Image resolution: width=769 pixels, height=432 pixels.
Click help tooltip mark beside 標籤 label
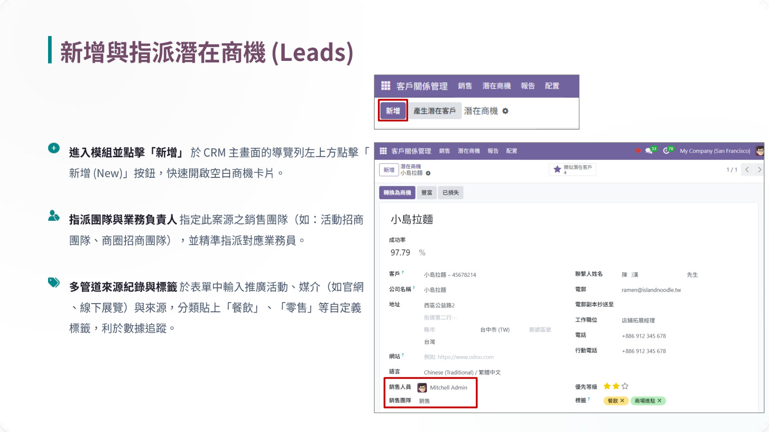point(589,399)
